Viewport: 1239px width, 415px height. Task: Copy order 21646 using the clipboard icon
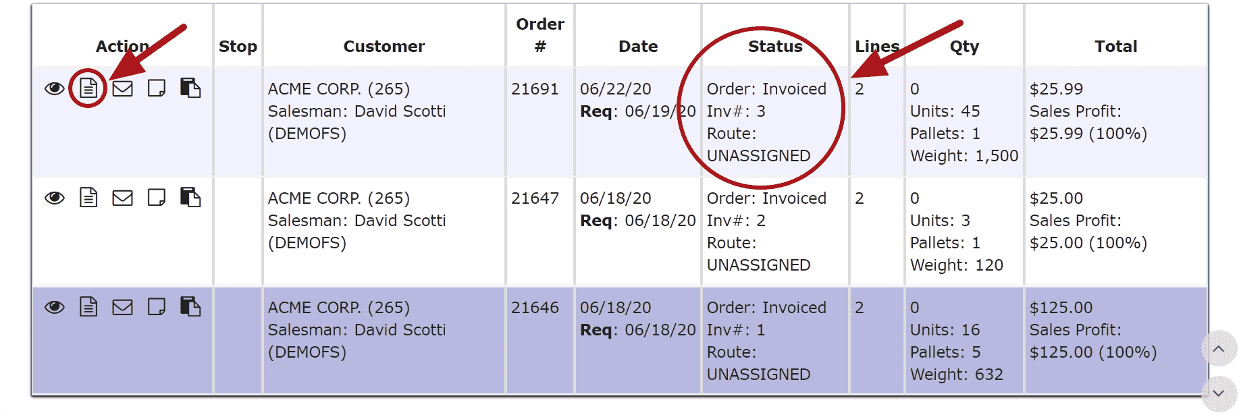pos(190,306)
